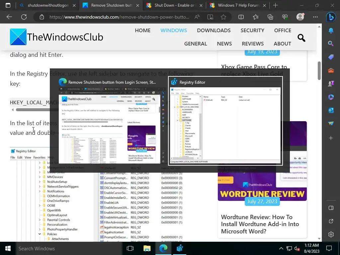Open Edge settings and more menu

coord(315,17)
